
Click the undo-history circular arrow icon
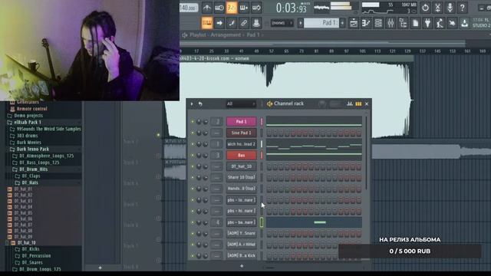pos(425,8)
